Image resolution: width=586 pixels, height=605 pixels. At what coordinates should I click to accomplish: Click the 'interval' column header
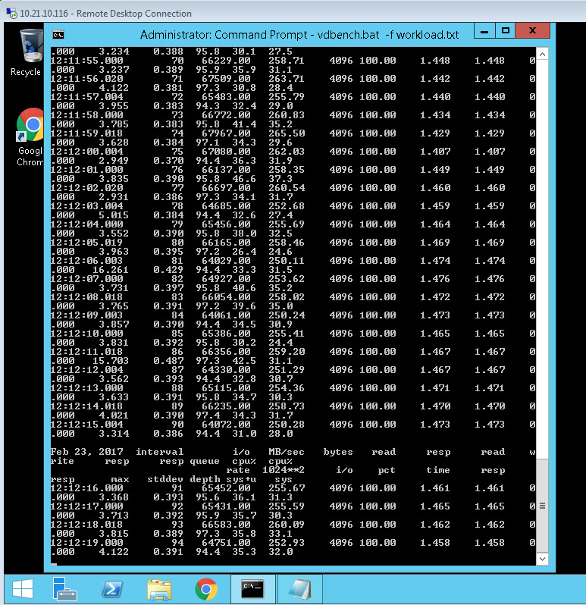tap(160, 452)
